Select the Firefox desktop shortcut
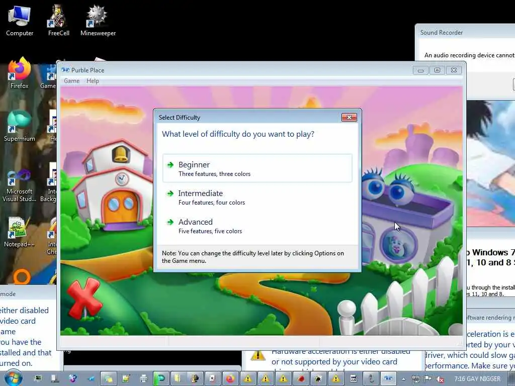 (20, 74)
